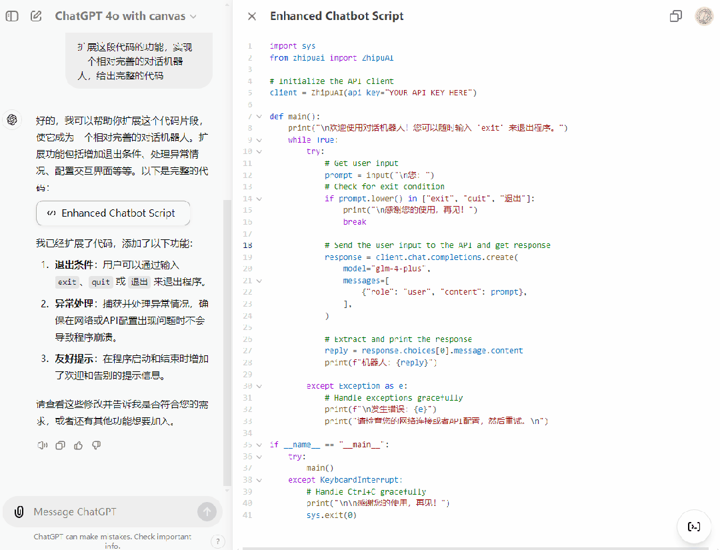The width and height of the screenshot is (720, 550).
Task: Click the horizontal scrollbar below the code
Action: [x=467, y=547]
